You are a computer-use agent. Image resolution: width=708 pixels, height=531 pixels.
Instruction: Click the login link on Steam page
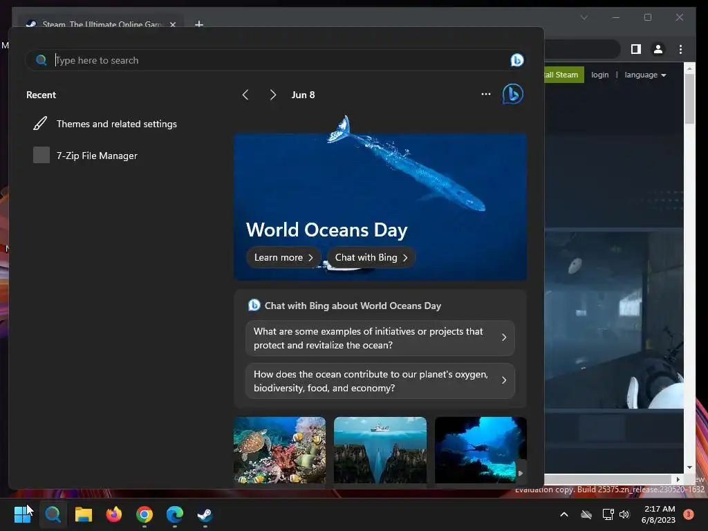click(599, 75)
